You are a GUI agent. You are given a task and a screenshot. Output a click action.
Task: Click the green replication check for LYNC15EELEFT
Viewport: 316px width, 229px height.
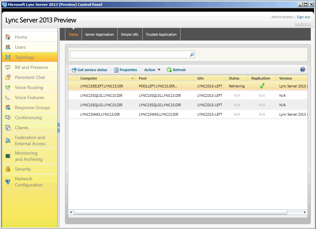coord(262,86)
